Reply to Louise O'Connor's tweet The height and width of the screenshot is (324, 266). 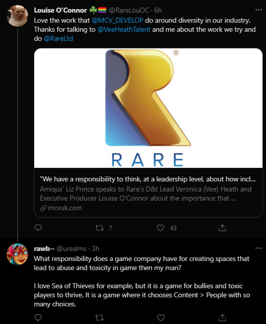pos(38,228)
